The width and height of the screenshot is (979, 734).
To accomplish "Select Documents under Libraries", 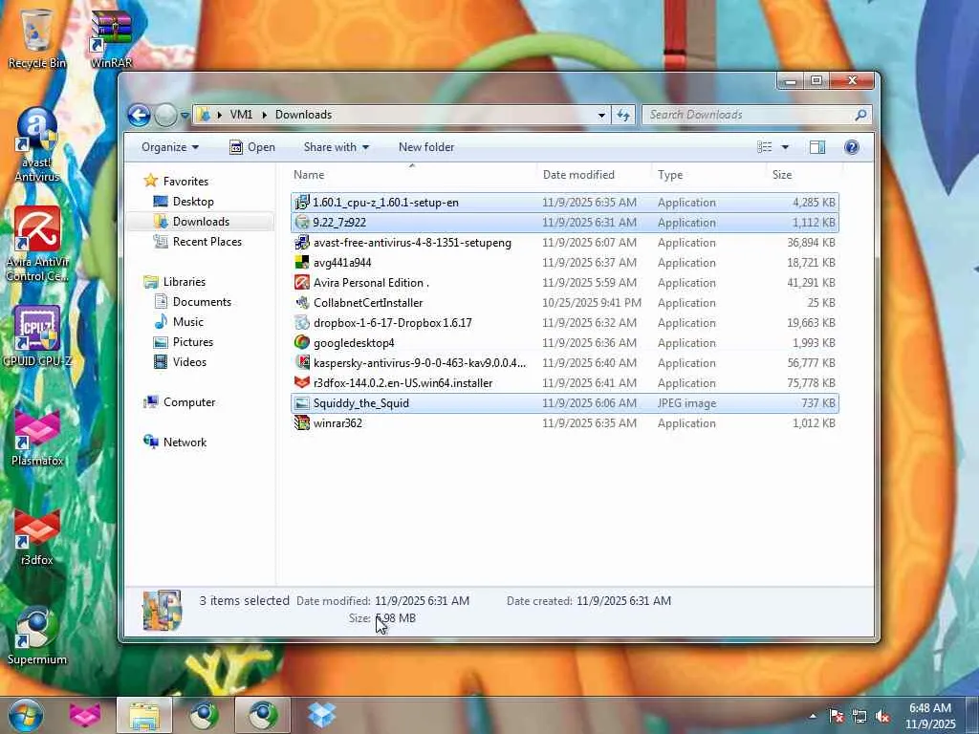I will 202,301.
